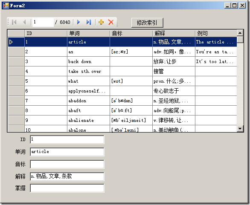250x205 pixels.
Task: Focus the 单词 field containing article
Action: 67,152
